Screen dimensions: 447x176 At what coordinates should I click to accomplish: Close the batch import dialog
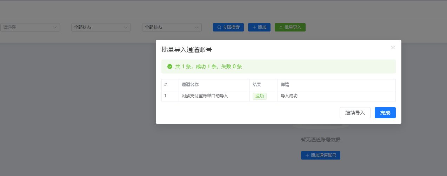click(x=393, y=48)
